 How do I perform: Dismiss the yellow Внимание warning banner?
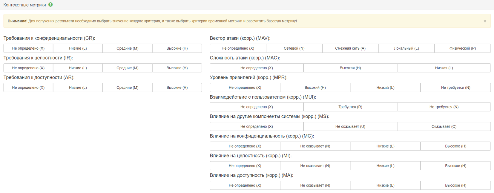click(x=485, y=21)
